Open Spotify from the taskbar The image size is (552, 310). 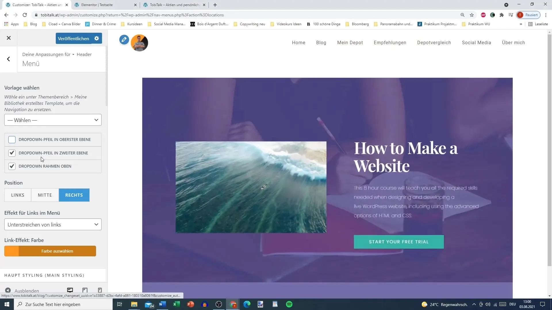point(289,304)
